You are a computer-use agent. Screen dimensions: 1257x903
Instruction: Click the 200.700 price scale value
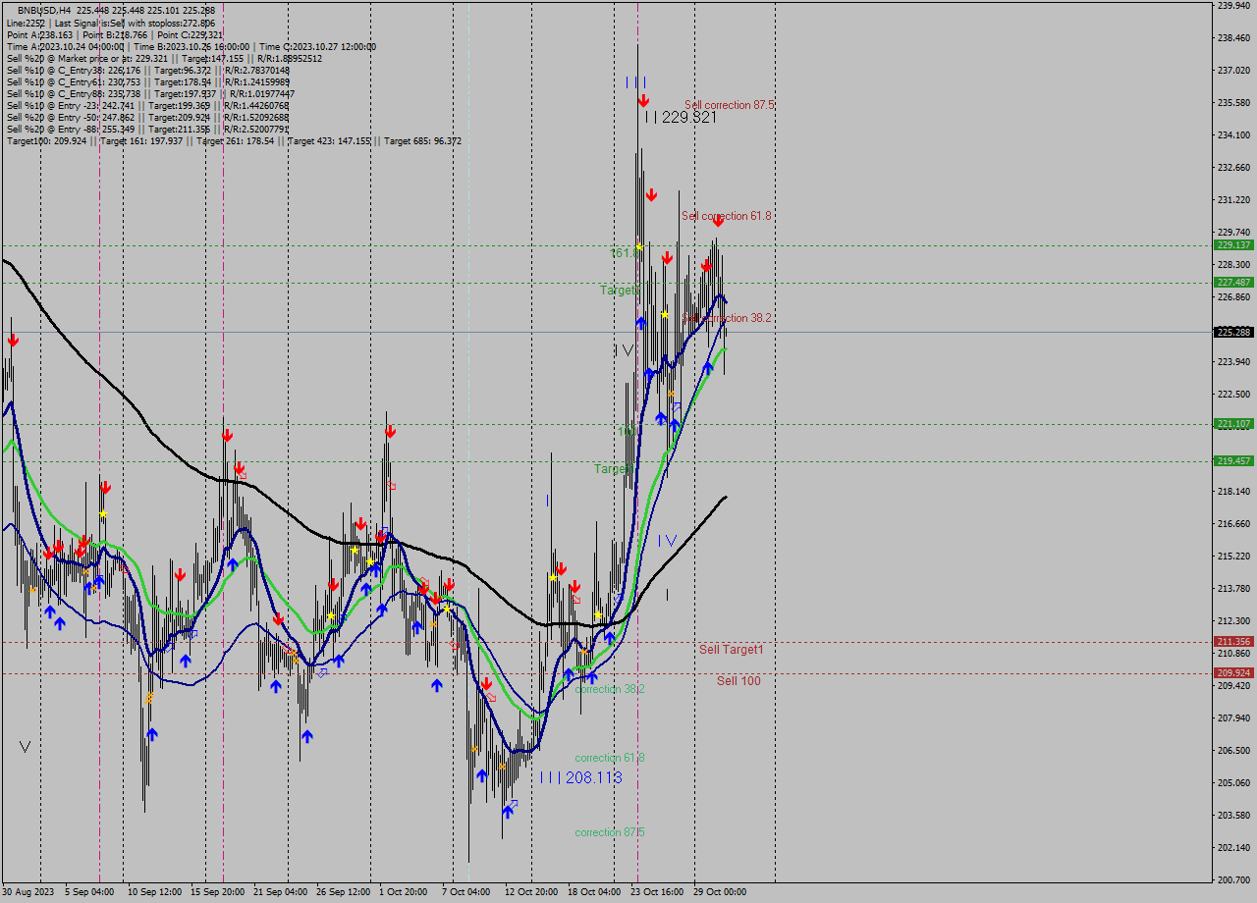point(1233,879)
